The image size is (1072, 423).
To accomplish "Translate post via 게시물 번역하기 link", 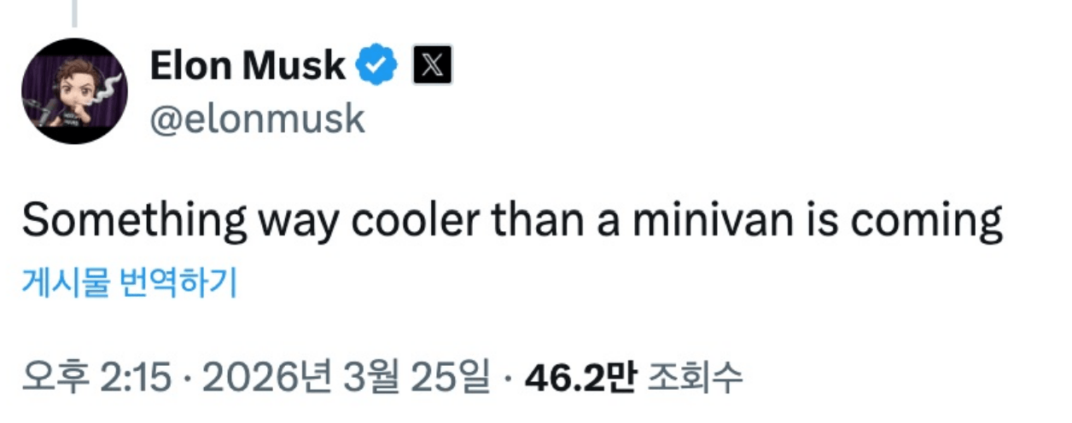I will click(129, 283).
